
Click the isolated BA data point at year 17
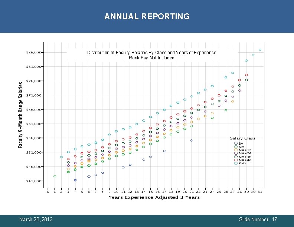(x=164, y=151)
